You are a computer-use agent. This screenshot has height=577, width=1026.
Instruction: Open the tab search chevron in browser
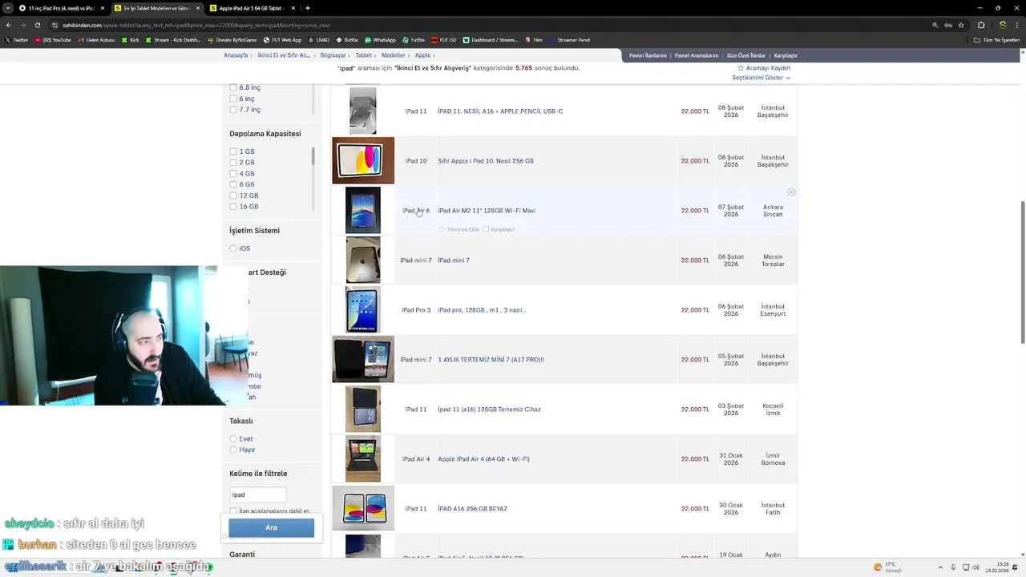8,8
